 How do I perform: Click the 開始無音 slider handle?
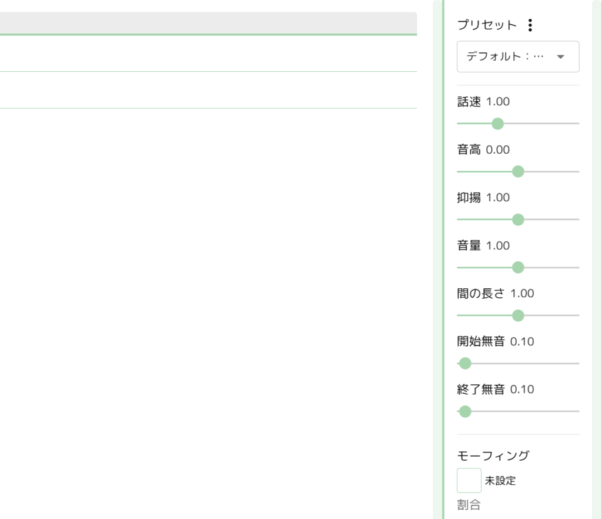[x=465, y=364]
